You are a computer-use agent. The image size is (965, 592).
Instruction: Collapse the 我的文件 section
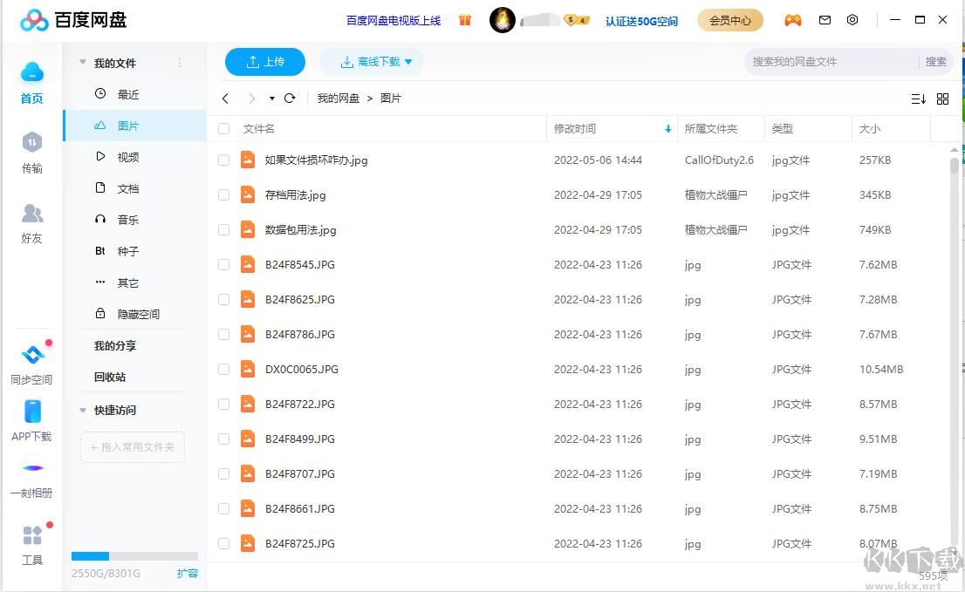point(82,62)
